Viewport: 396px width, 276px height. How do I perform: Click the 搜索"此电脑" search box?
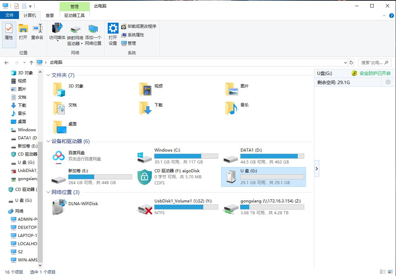pos(375,63)
